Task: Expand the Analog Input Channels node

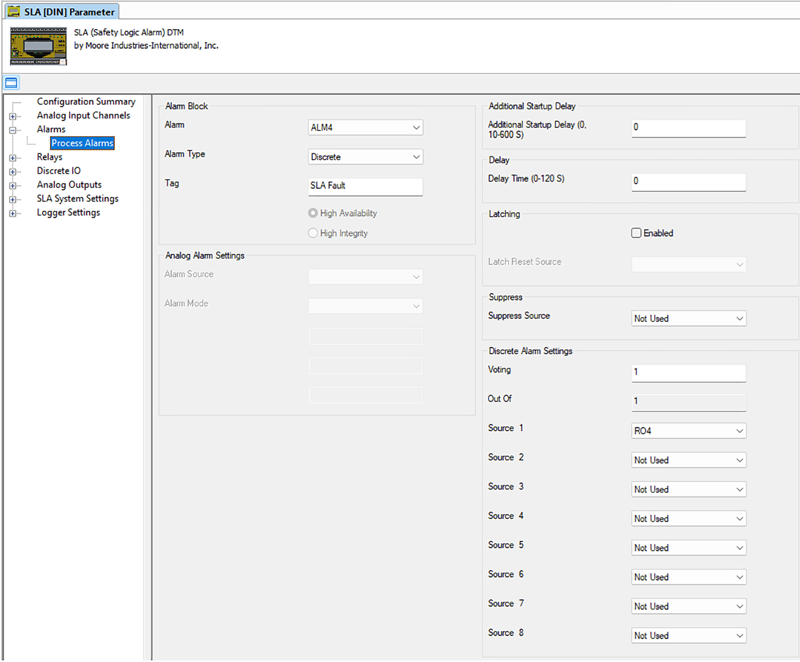Action: pyautogui.click(x=13, y=116)
